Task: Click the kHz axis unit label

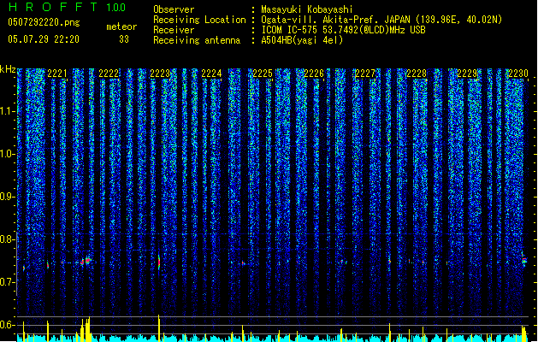Action: tap(8, 69)
